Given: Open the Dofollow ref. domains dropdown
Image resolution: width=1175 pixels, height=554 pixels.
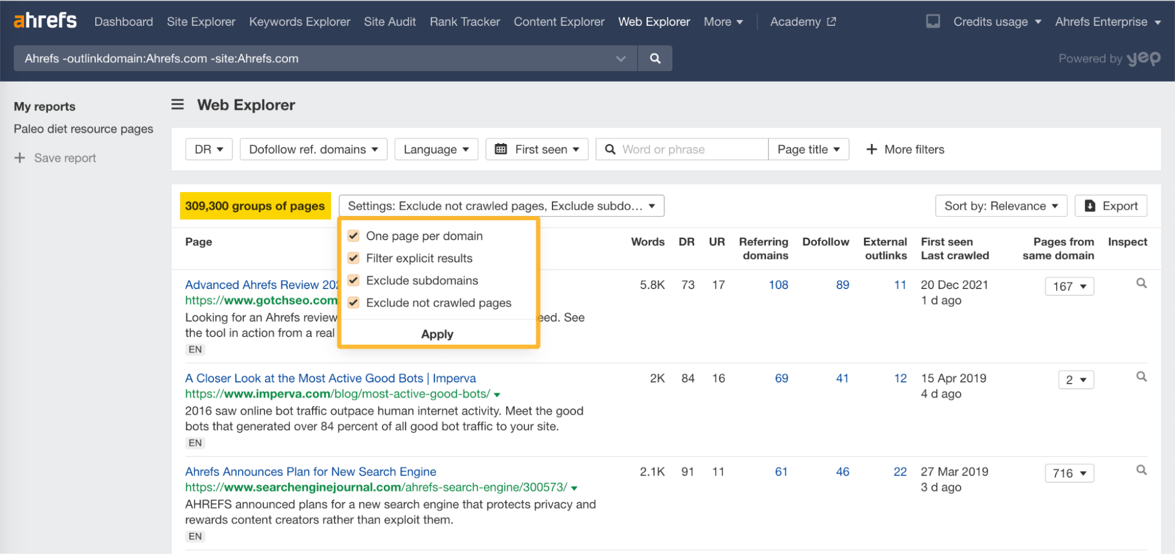Looking at the screenshot, I should 313,149.
